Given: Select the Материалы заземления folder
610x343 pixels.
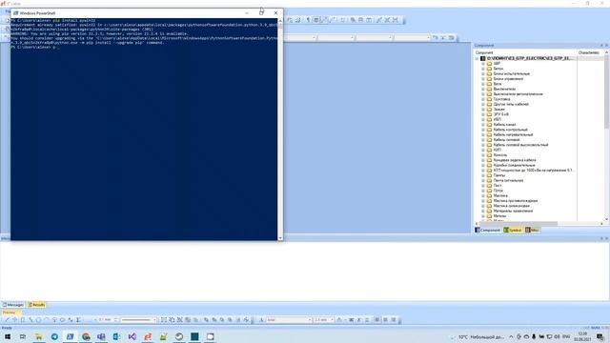Looking at the screenshot, I should [513, 211].
